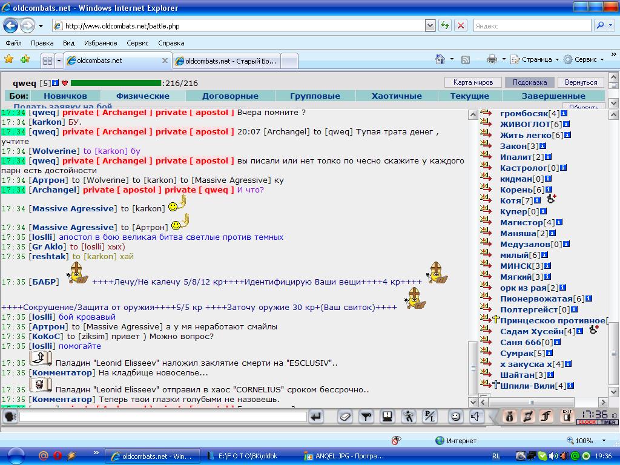The height and width of the screenshot is (465, 620).
Task: Open the IE Quick Tabs grid button
Action: pos(47,61)
